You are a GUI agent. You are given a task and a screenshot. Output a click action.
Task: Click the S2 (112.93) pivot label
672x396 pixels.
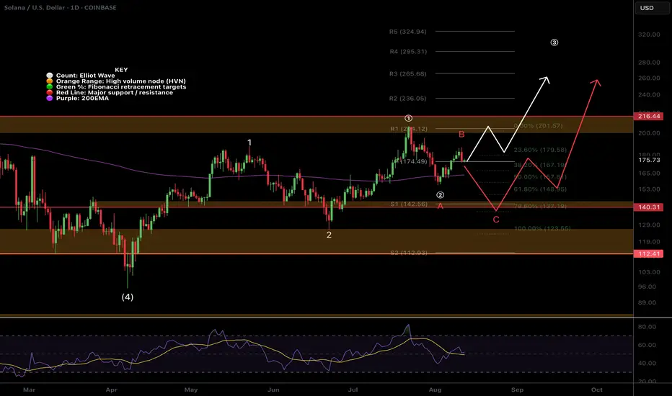point(409,253)
